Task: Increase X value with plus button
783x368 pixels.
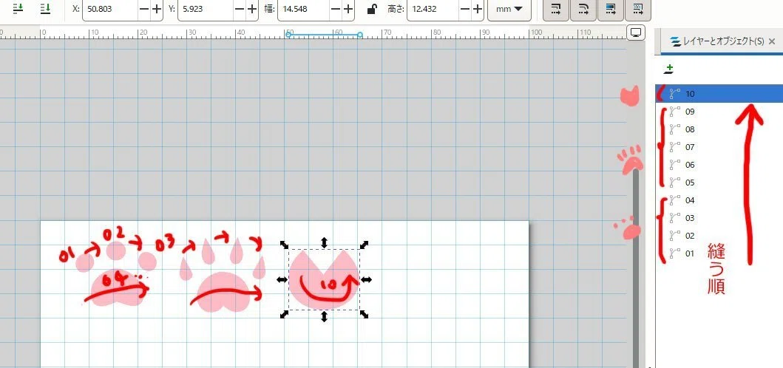Action: [x=156, y=9]
